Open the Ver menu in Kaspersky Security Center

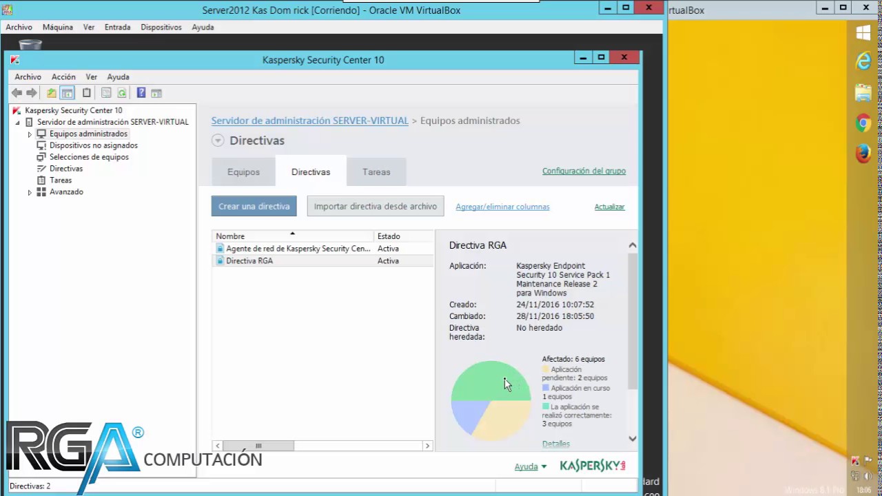pyautogui.click(x=92, y=77)
